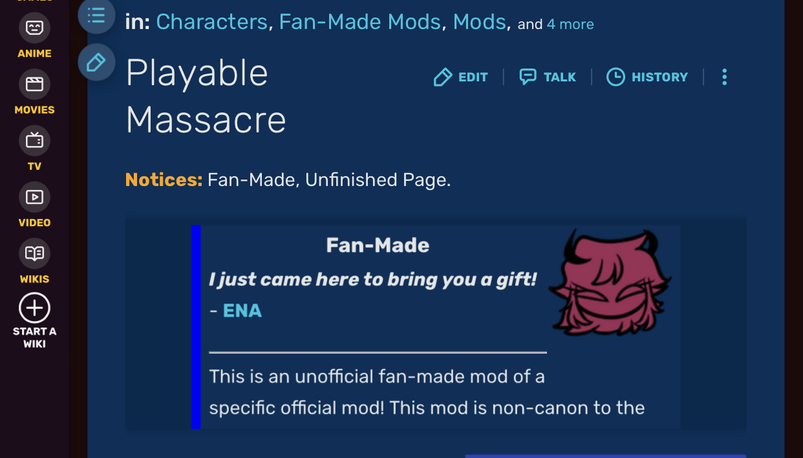Screen dimensions: 803x458
Task: Open the Video section icon
Action: [34, 197]
